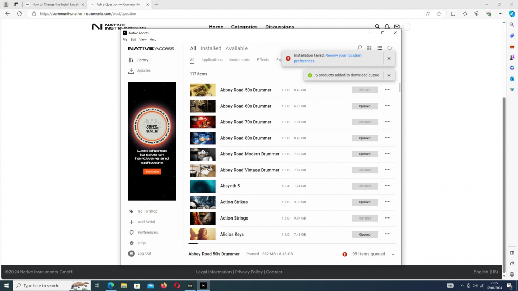Screen dimensions: 518x291
Task: Open Discussions on the community website
Action: pos(280,27)
